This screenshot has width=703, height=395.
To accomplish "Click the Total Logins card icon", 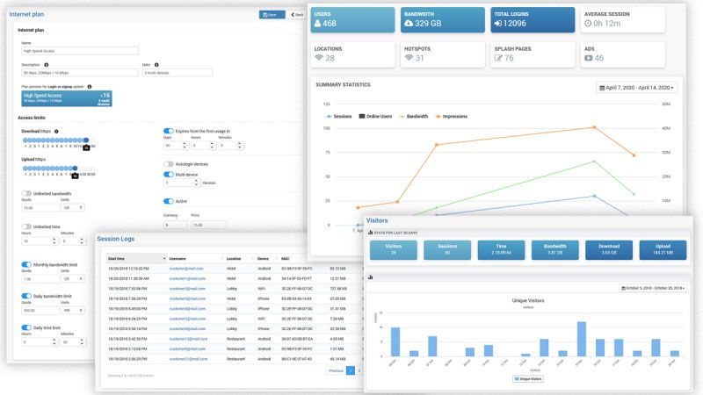I will [501, 24].
